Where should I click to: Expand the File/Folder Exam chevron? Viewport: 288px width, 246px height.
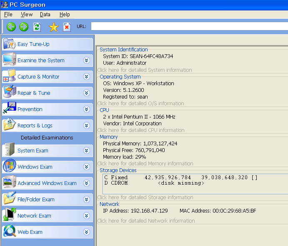coord(87,200)
